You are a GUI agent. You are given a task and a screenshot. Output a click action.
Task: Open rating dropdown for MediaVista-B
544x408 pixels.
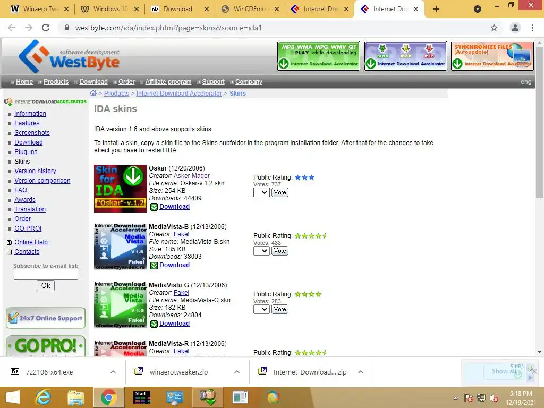(261, 251)
